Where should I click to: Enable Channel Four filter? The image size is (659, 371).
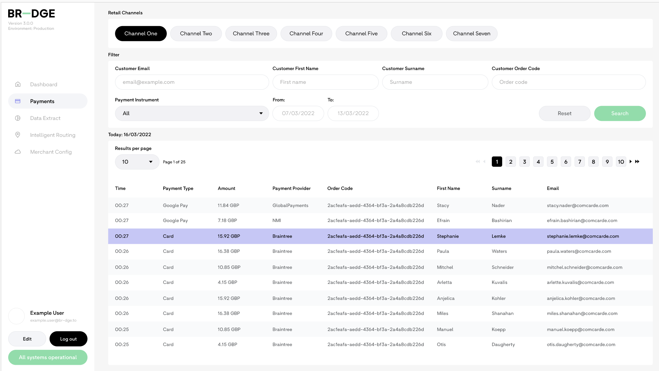coord(306,33)
